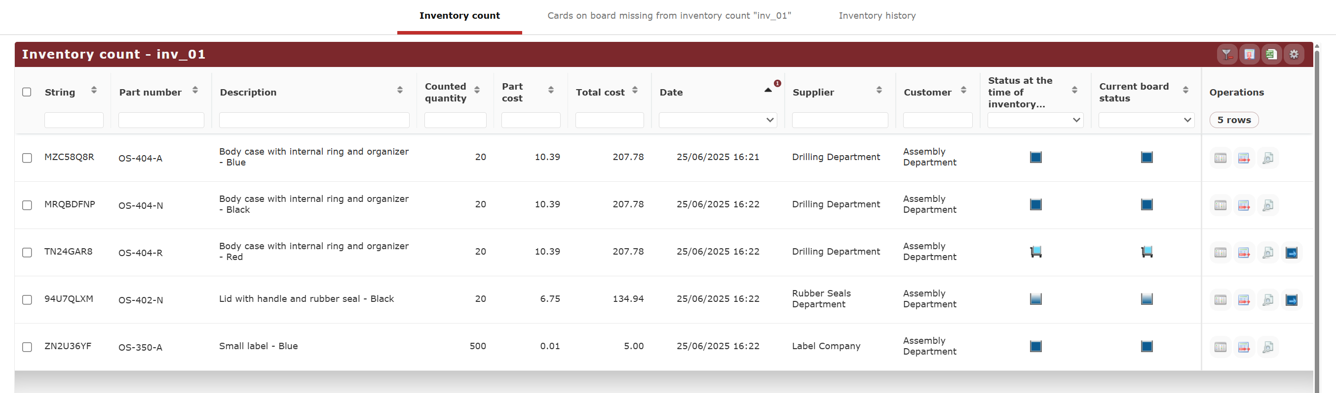This screenshot has width=1336, height=393.
Task: Click the column layout icon in header
Action: pyautogui.click(x=1249, y=54)
